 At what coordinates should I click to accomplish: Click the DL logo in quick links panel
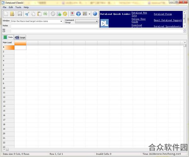pyautogui.click(x=104, y=23)
